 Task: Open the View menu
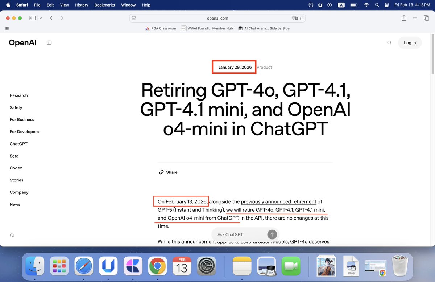65,5
